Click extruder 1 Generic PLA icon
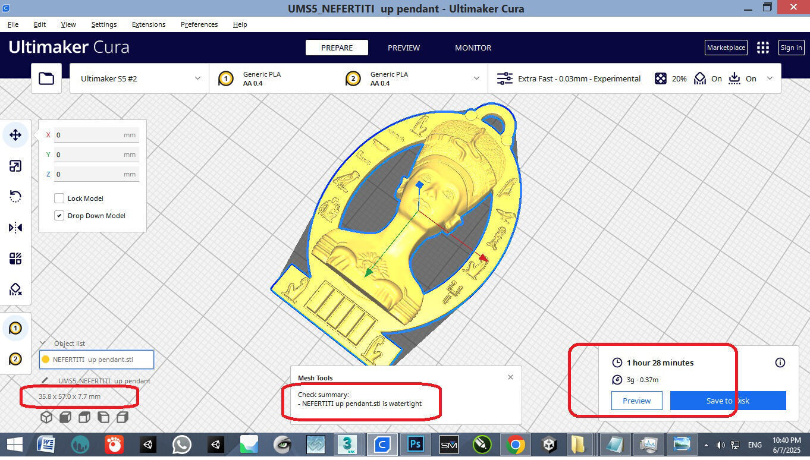Image resolution: width=810 pixels, height=460 pixels. pyautogui.click(x=225, y=78)
